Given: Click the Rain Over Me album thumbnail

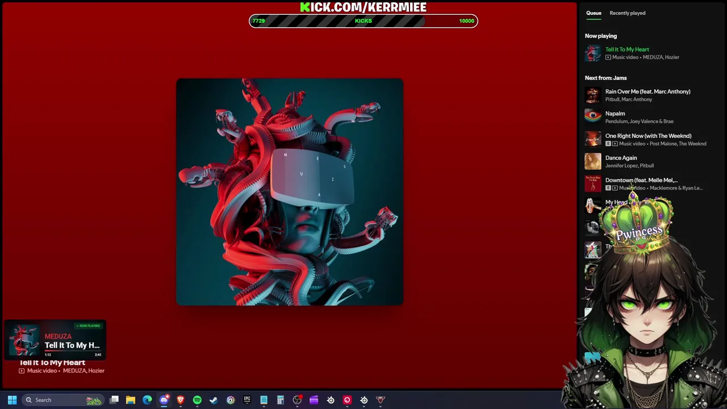Looking at the screenshot, I should click(x=593, y=95).
